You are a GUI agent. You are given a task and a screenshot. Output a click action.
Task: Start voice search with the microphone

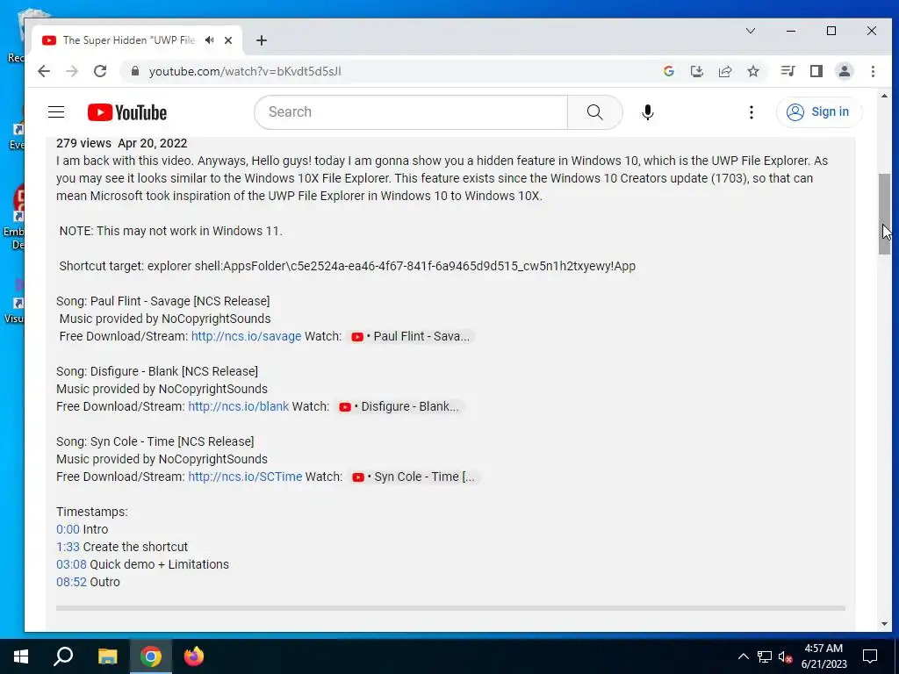(647, 112)
